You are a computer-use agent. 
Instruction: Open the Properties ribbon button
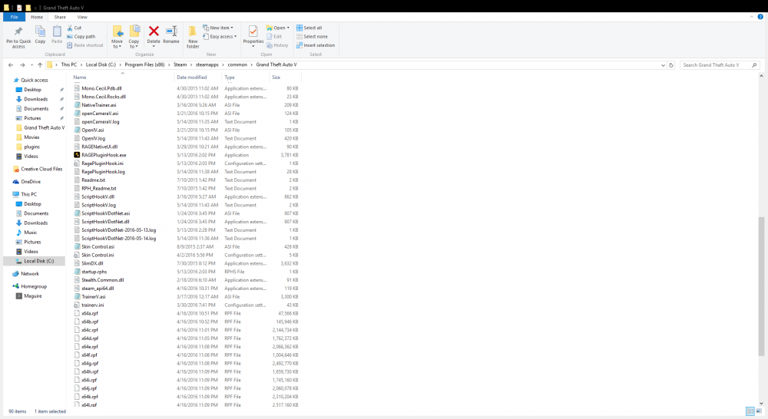pos(253,35)
